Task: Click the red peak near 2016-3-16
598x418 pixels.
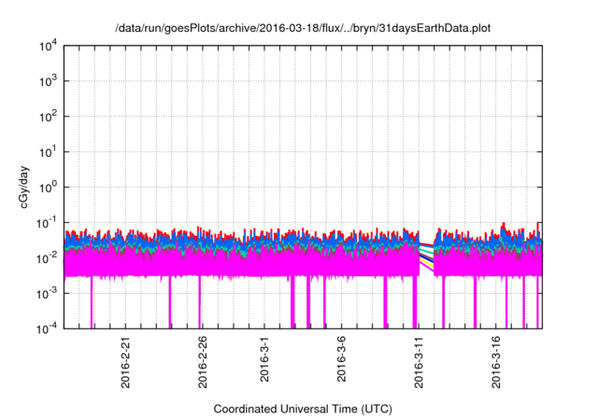Action: tap(504, 226)
